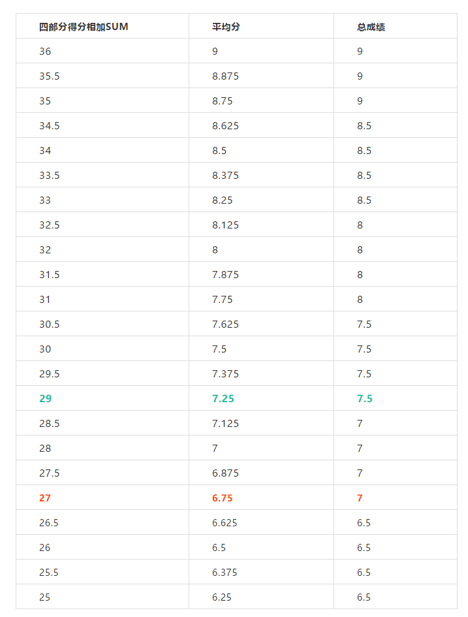Image resolution: width=468 pixels, height=617 pixels.
Task: Click the 30.5 sum cell
Action: [102, 323]
